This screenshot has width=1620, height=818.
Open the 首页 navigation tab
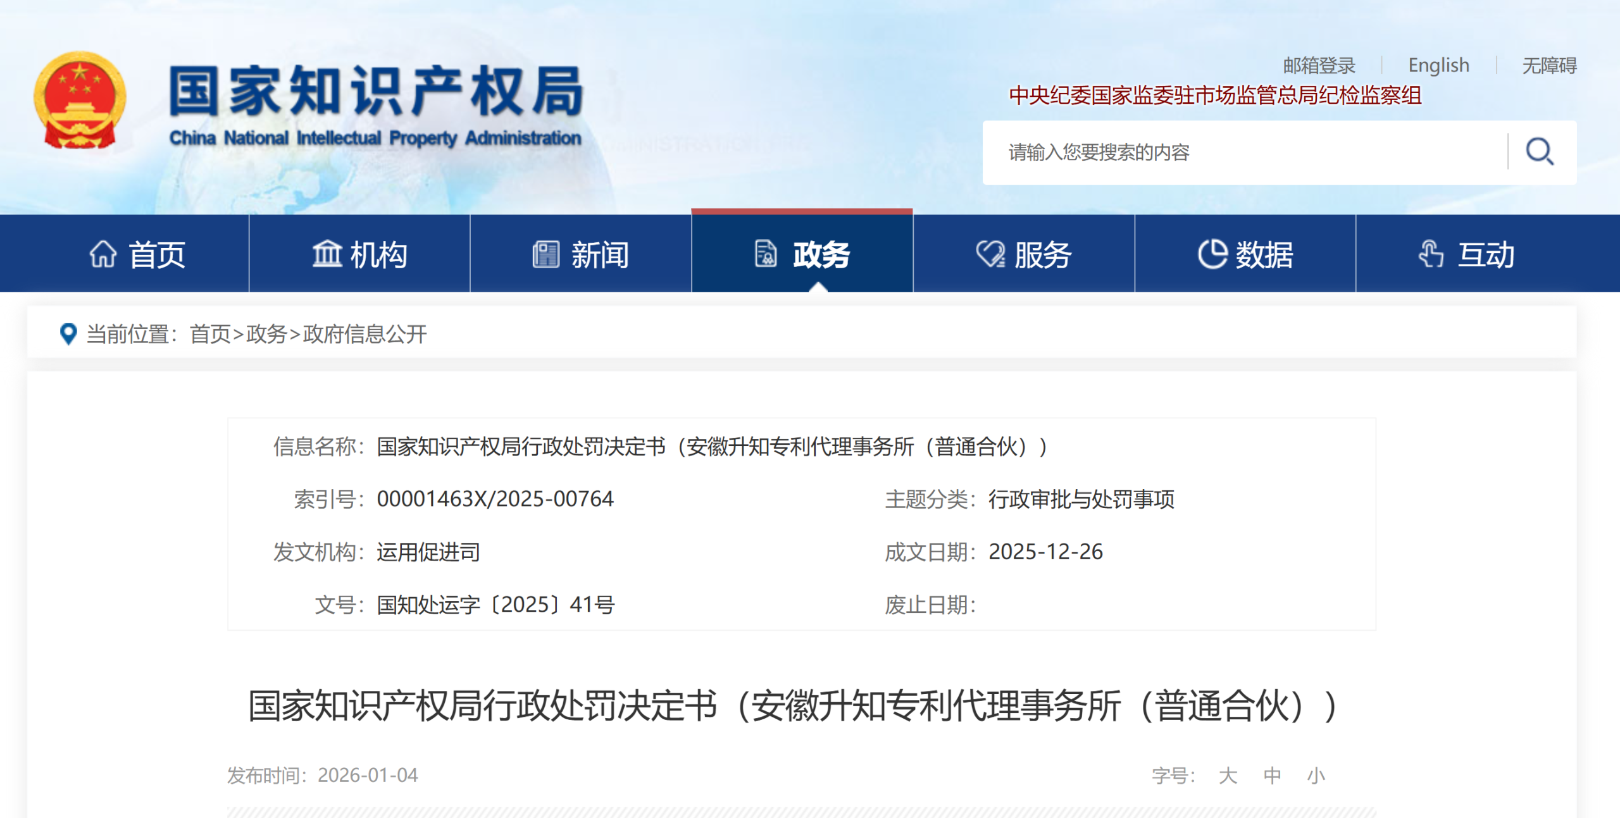124,254
